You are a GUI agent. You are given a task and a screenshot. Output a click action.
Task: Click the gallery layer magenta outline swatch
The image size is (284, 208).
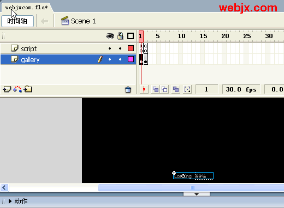coord(131,59)
